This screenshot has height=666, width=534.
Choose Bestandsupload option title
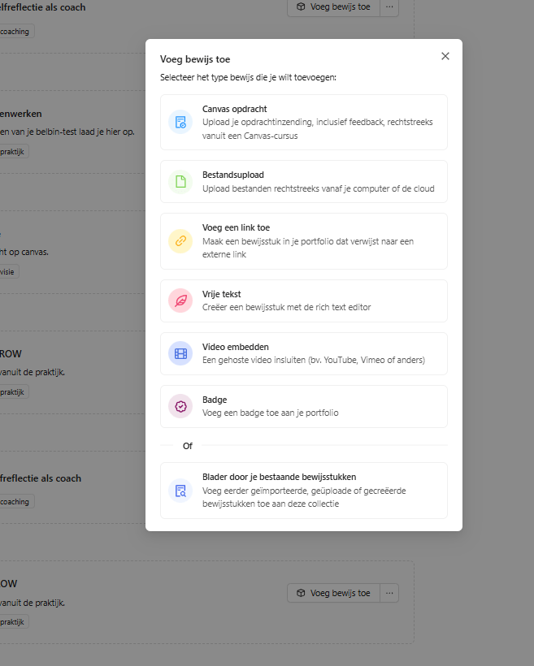click(x=233, y=175)
